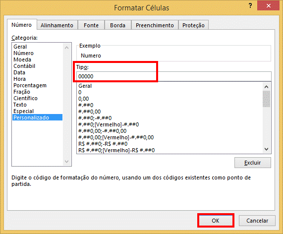Viewport: 283px width, 234px height.
Task: Select Geral in the type format list
Action: pos(170,86)
